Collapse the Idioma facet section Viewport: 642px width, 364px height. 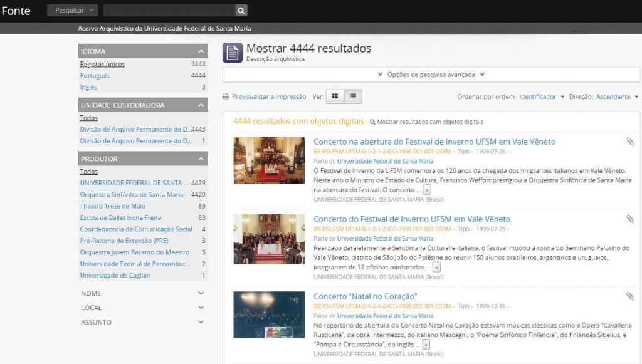click(x=201, y=51)
